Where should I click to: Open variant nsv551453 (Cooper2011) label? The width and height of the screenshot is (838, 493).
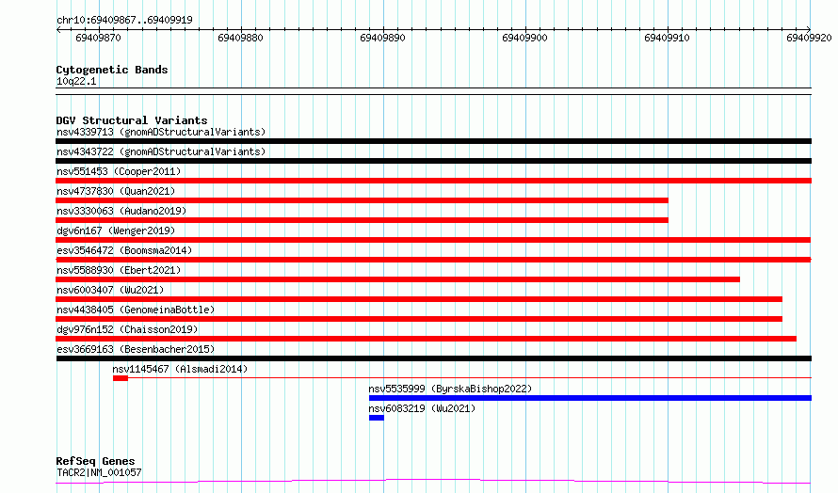tap(119, 171)
